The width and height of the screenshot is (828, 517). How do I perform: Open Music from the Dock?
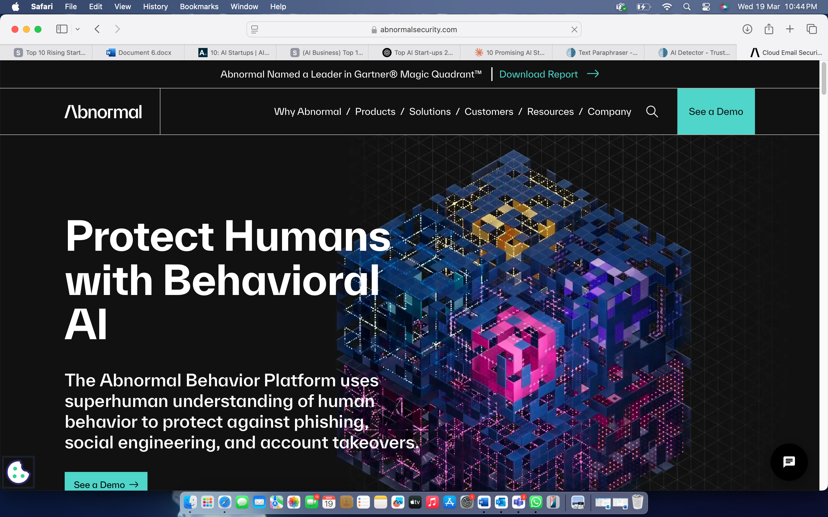[432, 502]
